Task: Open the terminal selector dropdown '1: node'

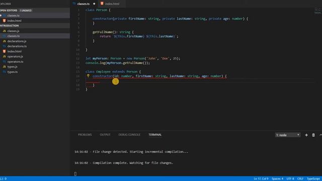Action: pos(287,135)
